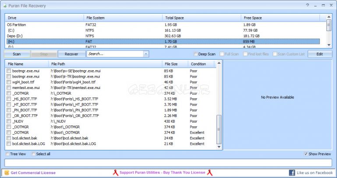Enable the Tree View checkbox

point(7,154)
